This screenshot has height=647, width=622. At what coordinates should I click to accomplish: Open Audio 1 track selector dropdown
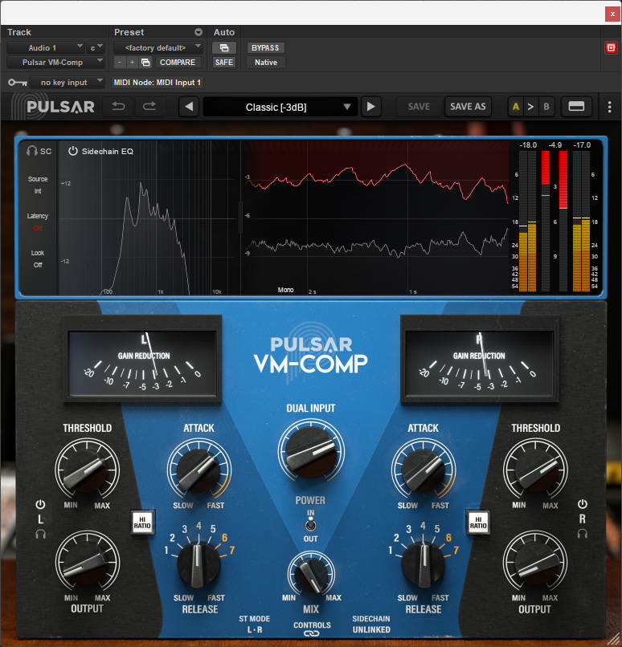[x=46, y=48]
